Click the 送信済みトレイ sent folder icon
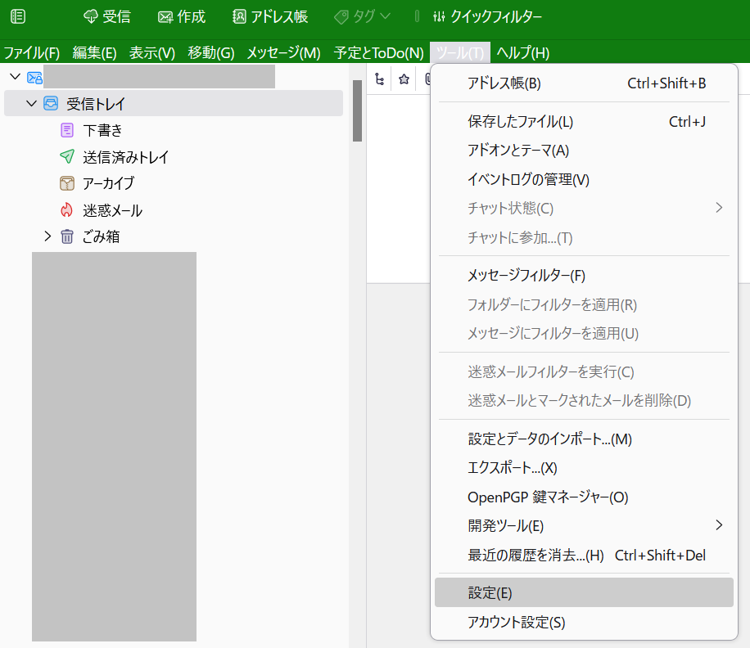Image resolution: width=750 pixels, height=648 pixels. (66, 156)
